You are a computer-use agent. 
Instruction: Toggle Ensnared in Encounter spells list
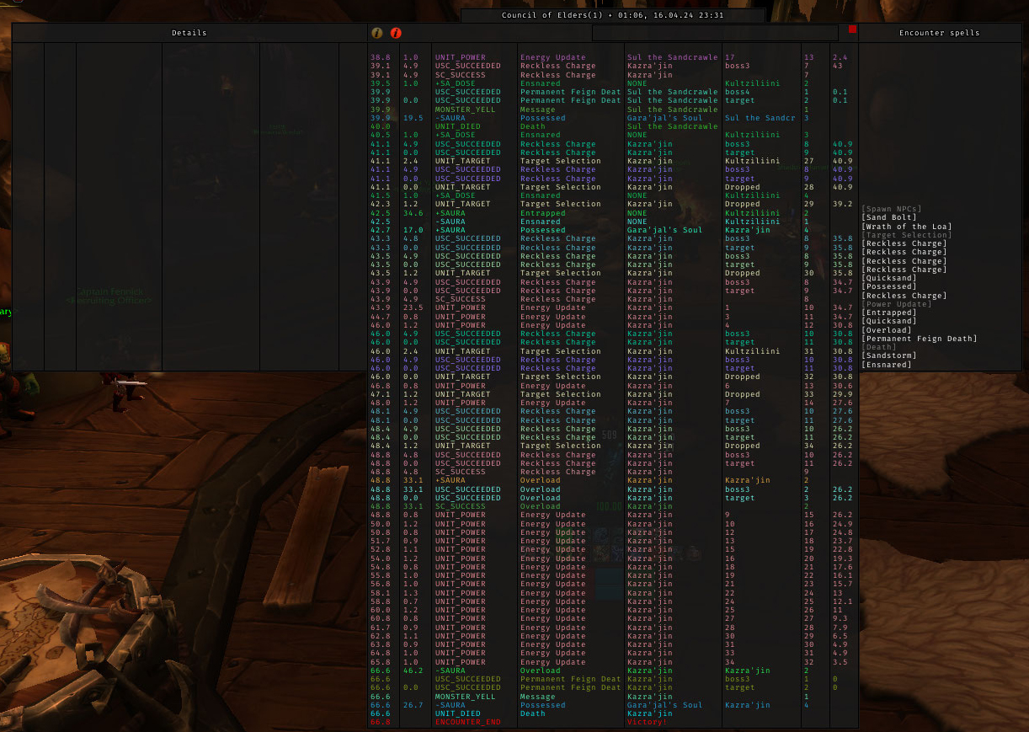[x=886, y=365]
